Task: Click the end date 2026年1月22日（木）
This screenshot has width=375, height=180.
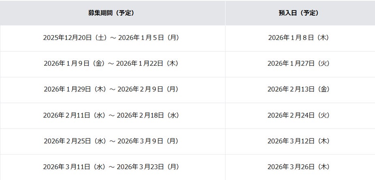Action: click(148, 64)
